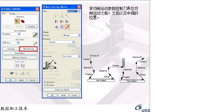
Task: Open Movement dropdown showing Linear
Action: pyautogui.click(x=62, y=42)
